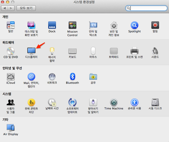Open 키보드 (Keyboard) preferences
Image resolution: width=169 pixels, height=142 pixels.
pyautogui.click(x=72, y=51)
